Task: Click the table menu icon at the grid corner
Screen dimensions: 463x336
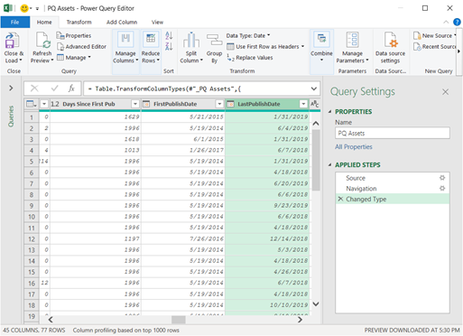Action: 32,104
